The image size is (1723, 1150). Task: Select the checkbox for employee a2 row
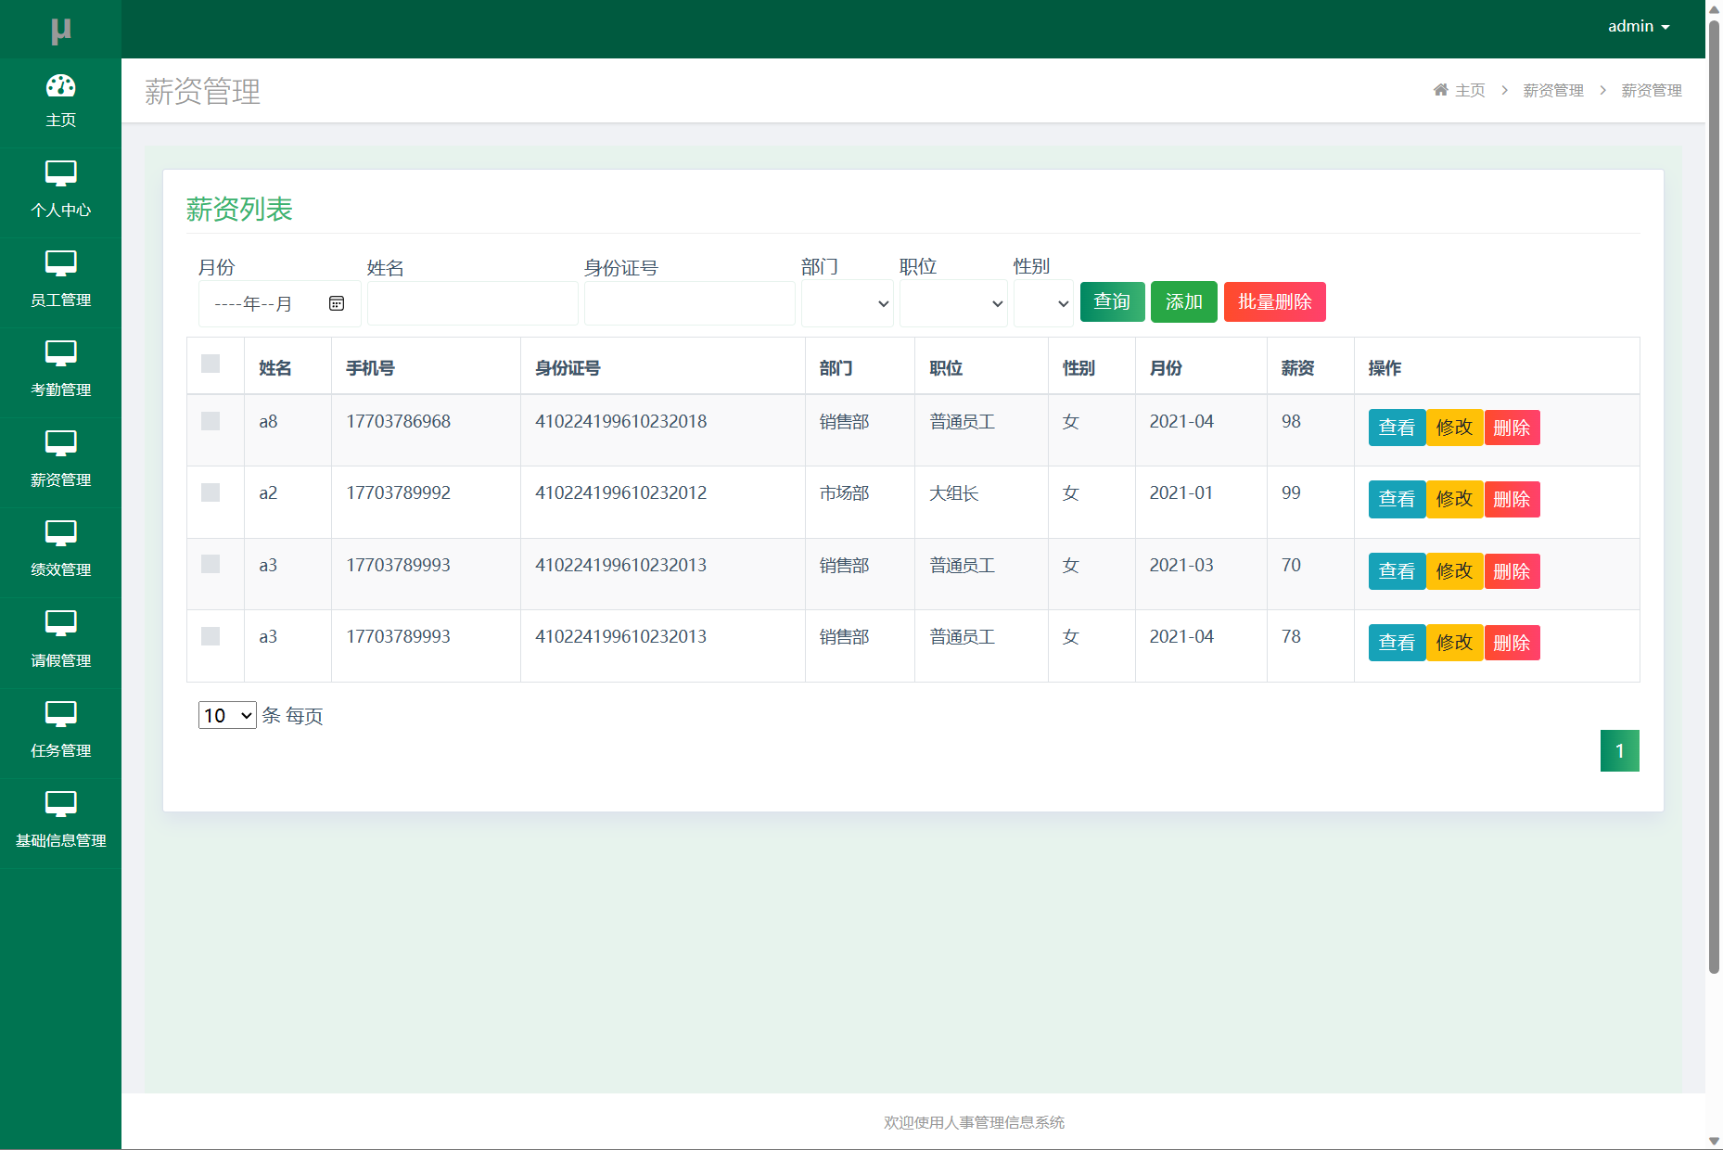211,492
